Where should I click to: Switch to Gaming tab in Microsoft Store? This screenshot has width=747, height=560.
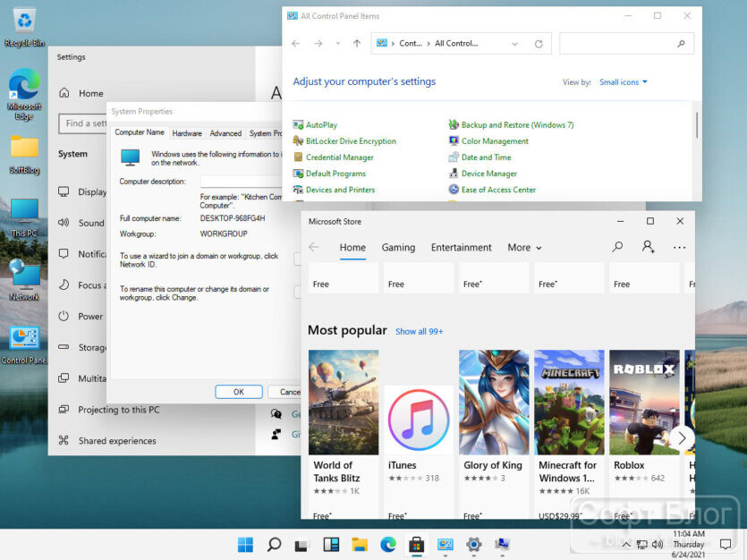point(398,248)
